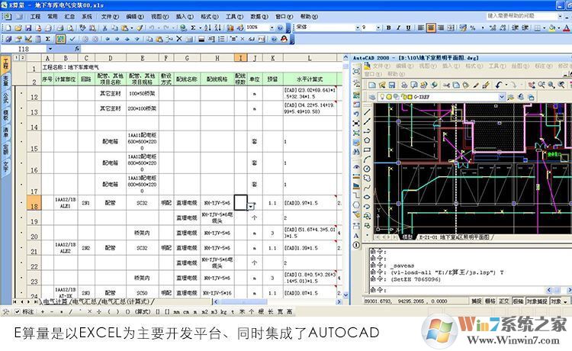The height and width of the screenshot is (351, 572).
Task: Select the AutoCAD circle draw tool
Action: tap(367, 169)
